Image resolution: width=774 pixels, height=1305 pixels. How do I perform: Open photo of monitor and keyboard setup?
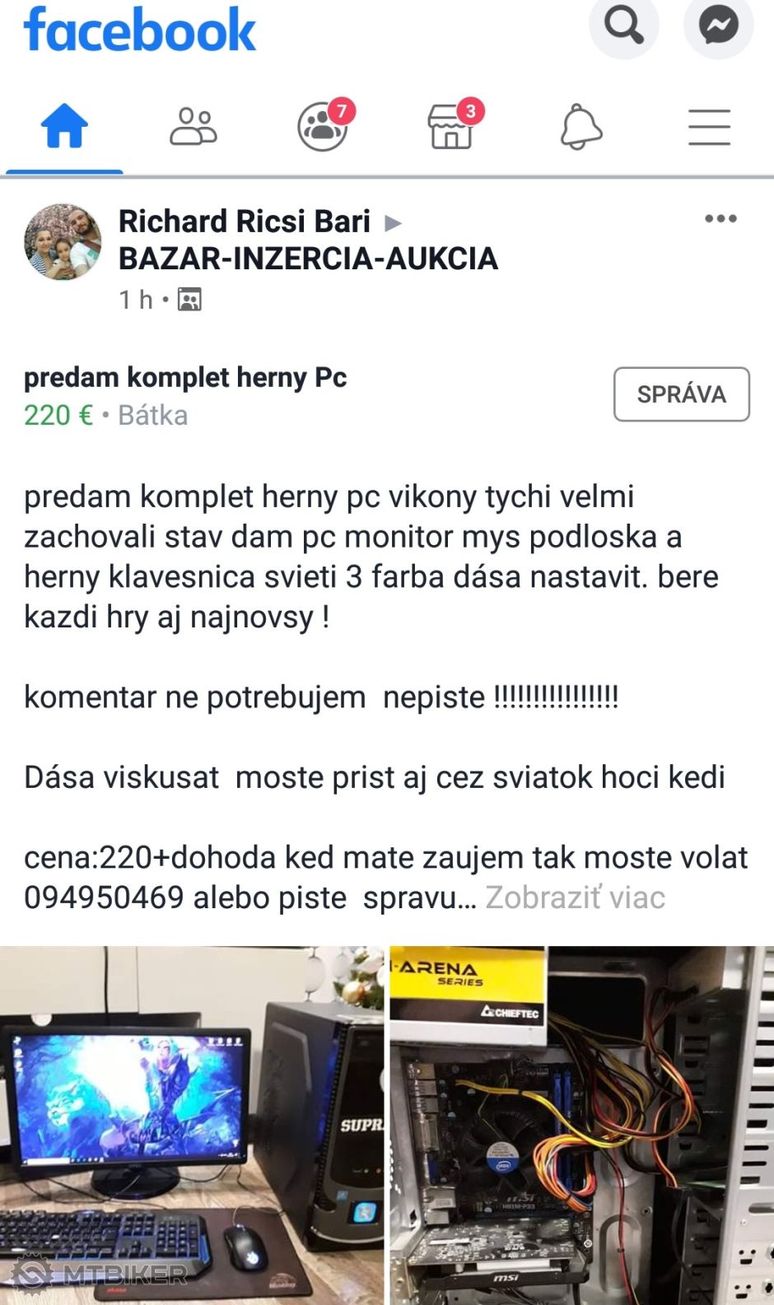click(192, 1126)
